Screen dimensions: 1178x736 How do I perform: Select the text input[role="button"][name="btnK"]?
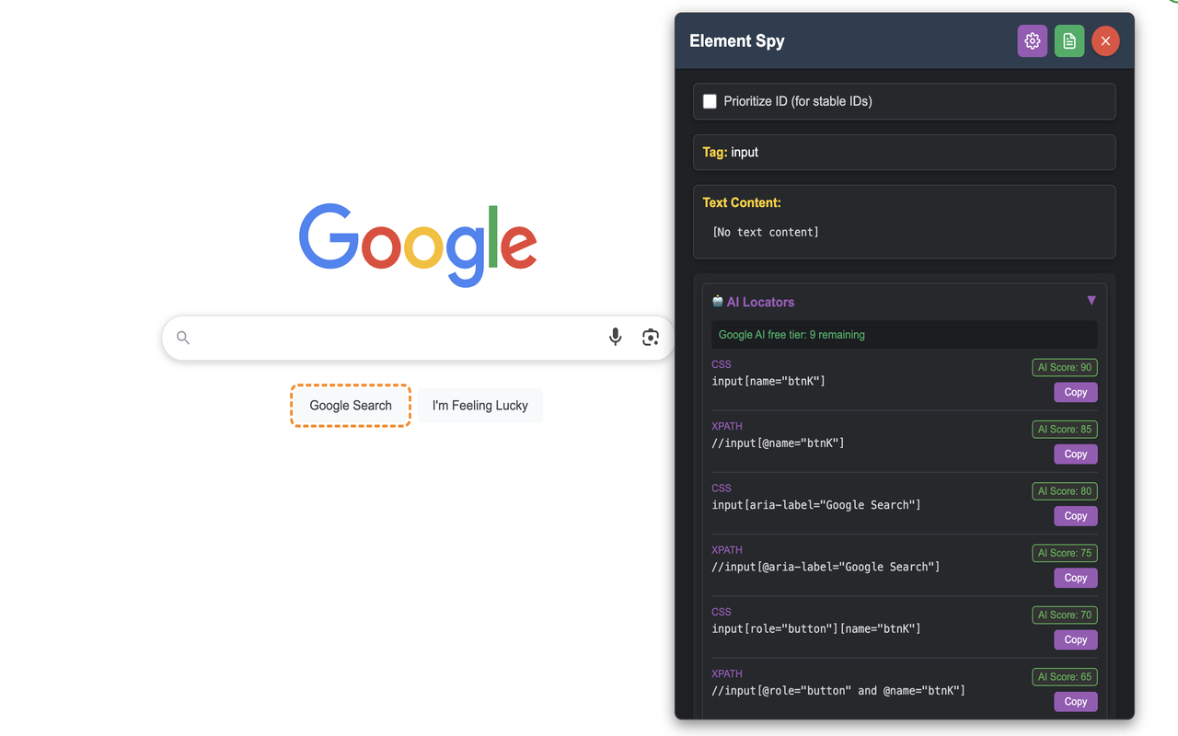816,628
